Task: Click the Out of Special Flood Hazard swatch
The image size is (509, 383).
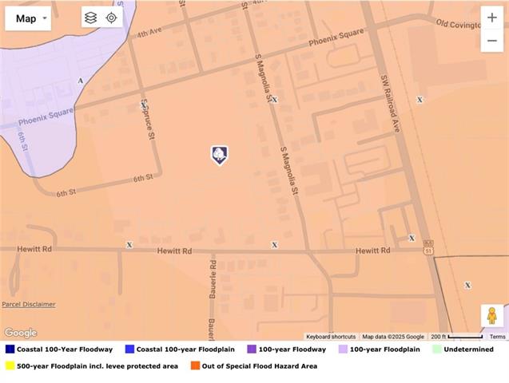Action: (195, 366)
